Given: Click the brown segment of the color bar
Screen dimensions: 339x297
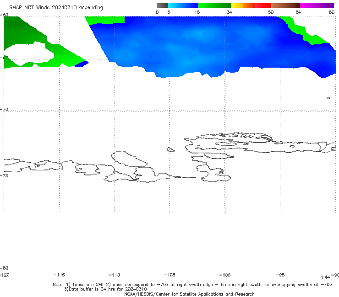Looking at the screenshot, I should point(285,5).
